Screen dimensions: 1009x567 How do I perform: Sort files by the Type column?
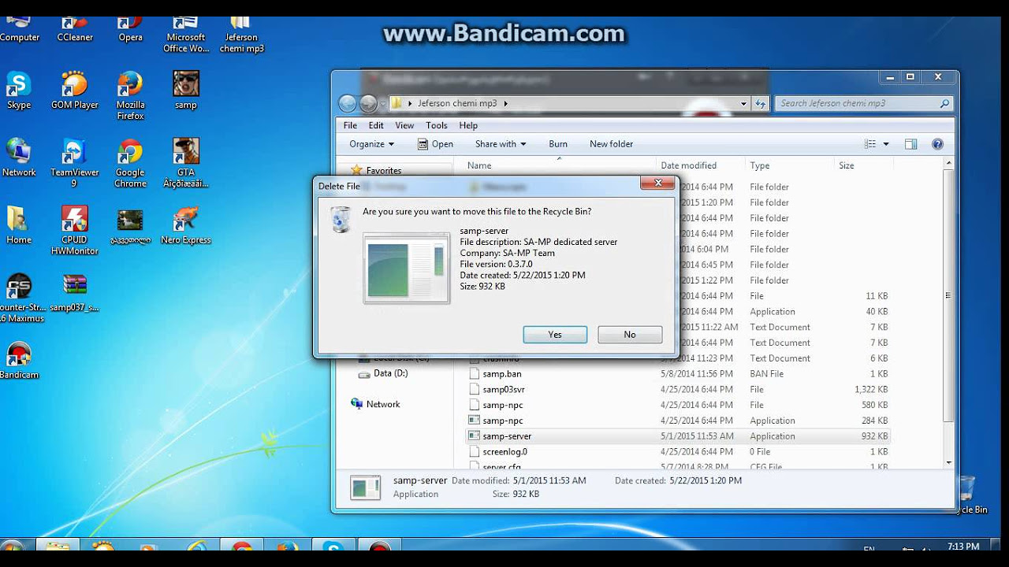click(x=789, y=165)
